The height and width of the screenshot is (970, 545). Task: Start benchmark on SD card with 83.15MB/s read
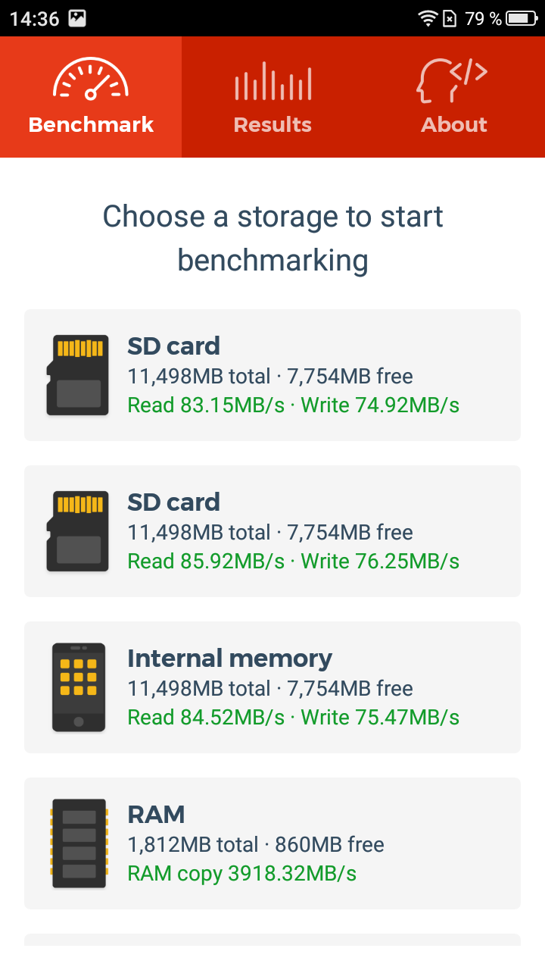(x=272, y=375)
